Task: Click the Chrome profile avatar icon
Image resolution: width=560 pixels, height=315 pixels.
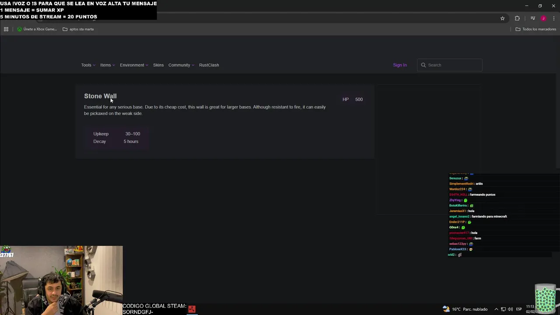Action: pos(543,18)
